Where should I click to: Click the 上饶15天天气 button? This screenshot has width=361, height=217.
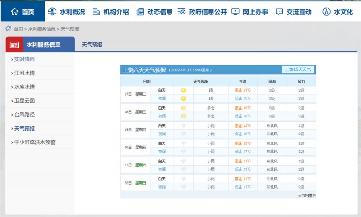tap(298, 69)
